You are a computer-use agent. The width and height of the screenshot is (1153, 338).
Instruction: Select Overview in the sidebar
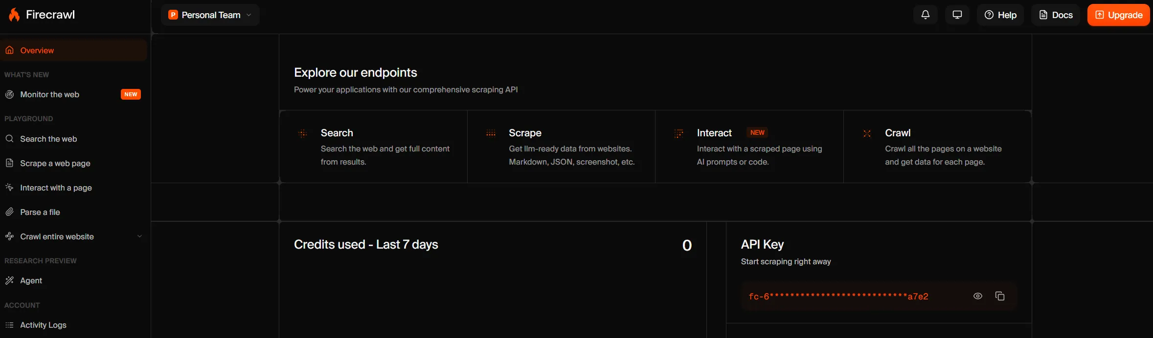pos(73,50)
